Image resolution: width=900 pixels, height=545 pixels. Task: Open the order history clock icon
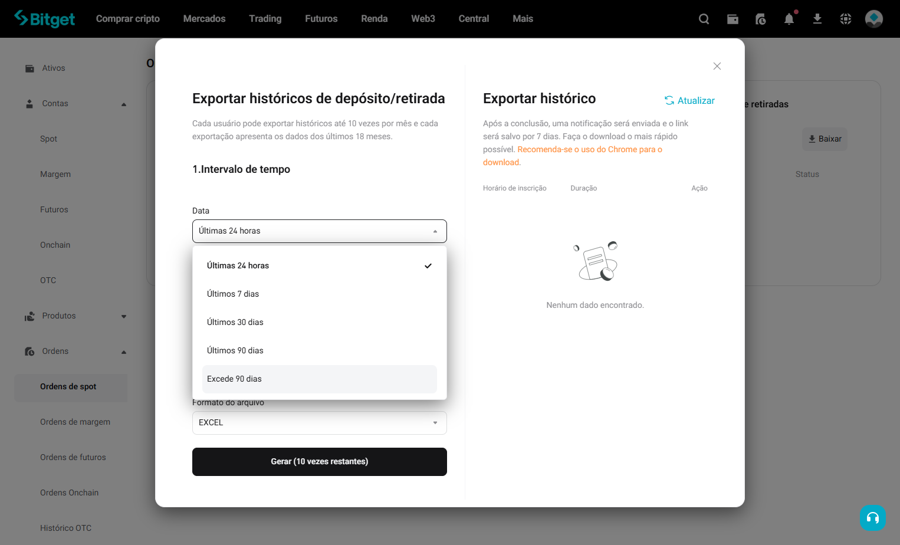point(761,19)
